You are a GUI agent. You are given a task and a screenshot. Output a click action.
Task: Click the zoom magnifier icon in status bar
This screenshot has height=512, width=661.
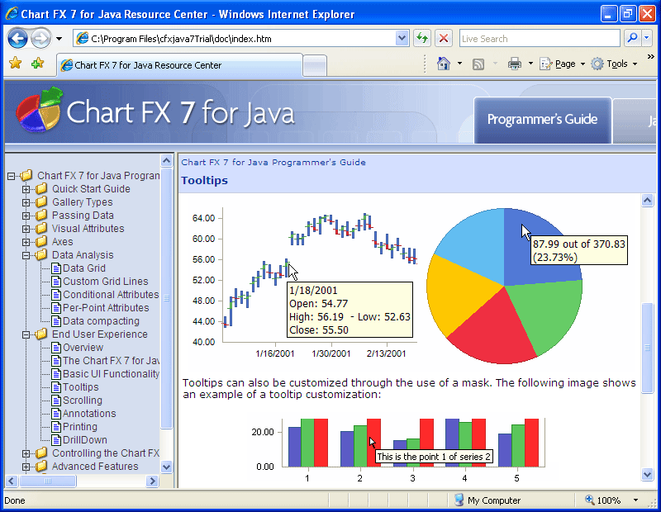[589, 500]
